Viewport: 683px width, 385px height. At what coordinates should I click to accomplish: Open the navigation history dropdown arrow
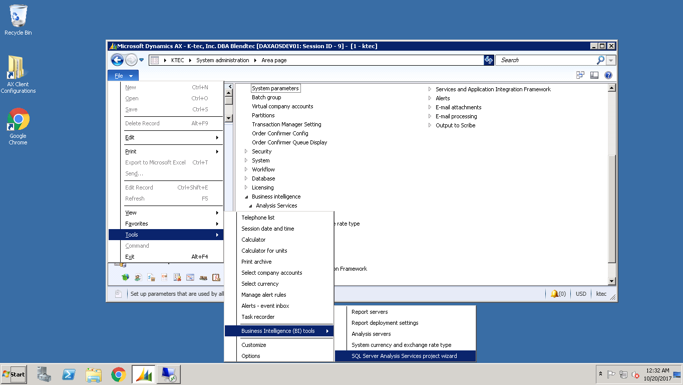[141, 60]
